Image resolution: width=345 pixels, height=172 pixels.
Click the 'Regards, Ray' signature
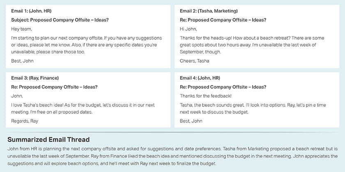[25, 121]
